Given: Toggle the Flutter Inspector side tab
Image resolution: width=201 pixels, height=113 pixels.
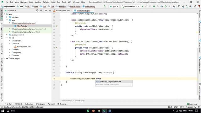Looking at the screenshot, I should pos(200,28).
